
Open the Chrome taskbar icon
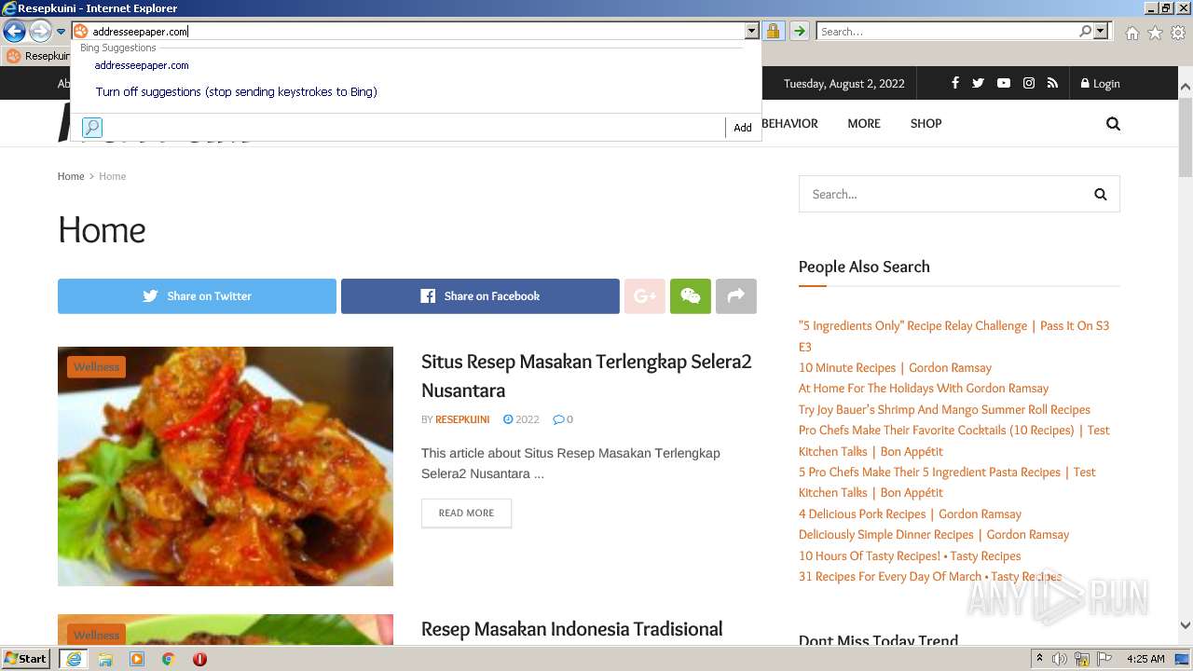pos(169,659)
